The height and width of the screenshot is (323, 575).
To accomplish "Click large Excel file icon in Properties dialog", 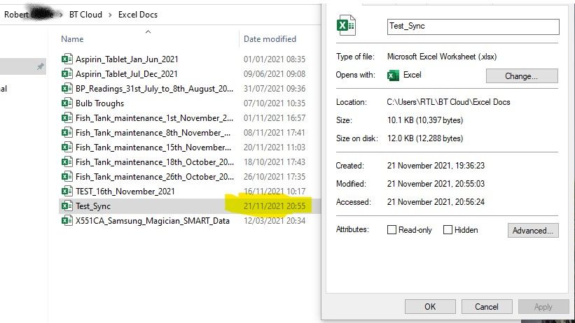I will point(346,27).
